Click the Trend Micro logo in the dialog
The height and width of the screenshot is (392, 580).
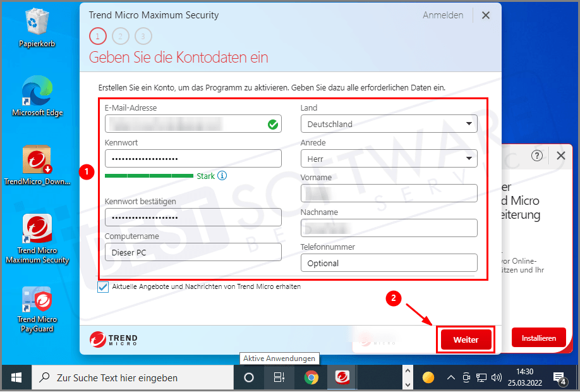click(x=114, y=339)
